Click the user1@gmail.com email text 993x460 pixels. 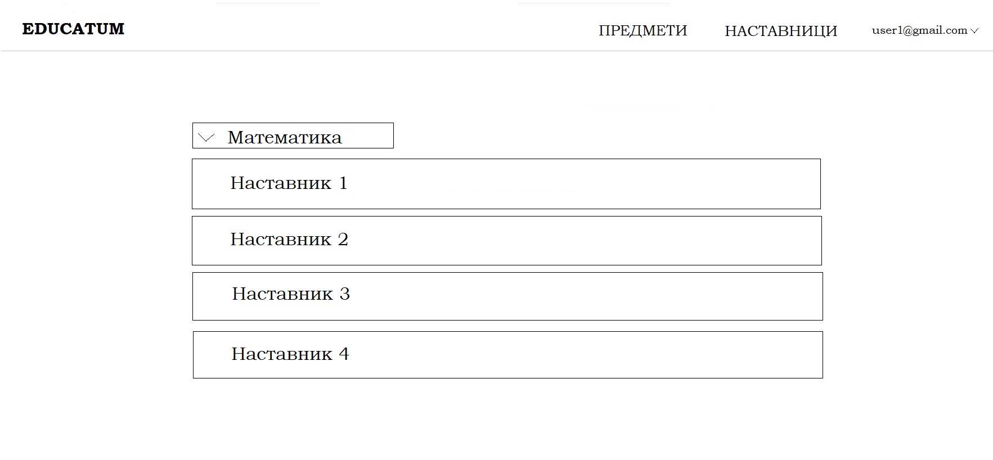click(x=919, y=30)
